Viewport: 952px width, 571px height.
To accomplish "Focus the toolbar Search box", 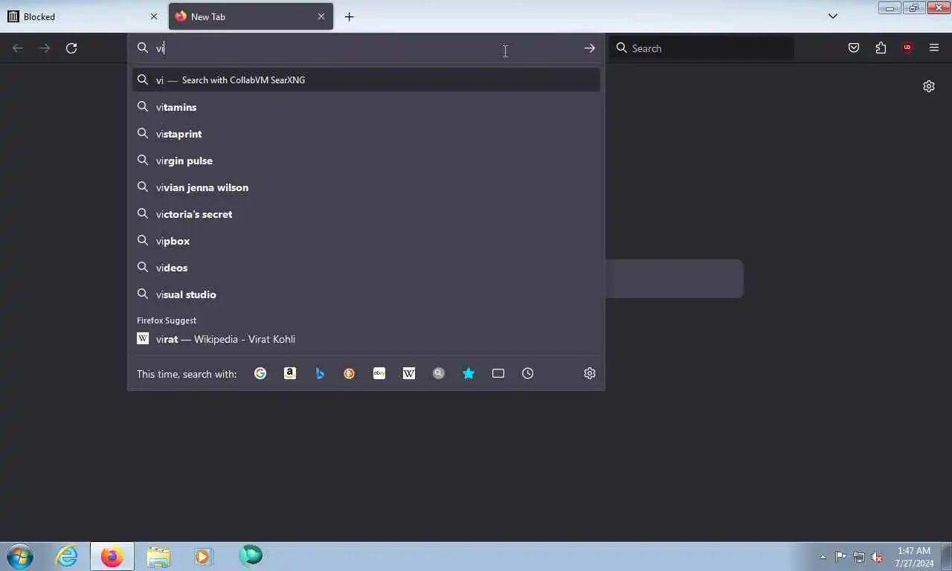I will [x=701, y=48].
